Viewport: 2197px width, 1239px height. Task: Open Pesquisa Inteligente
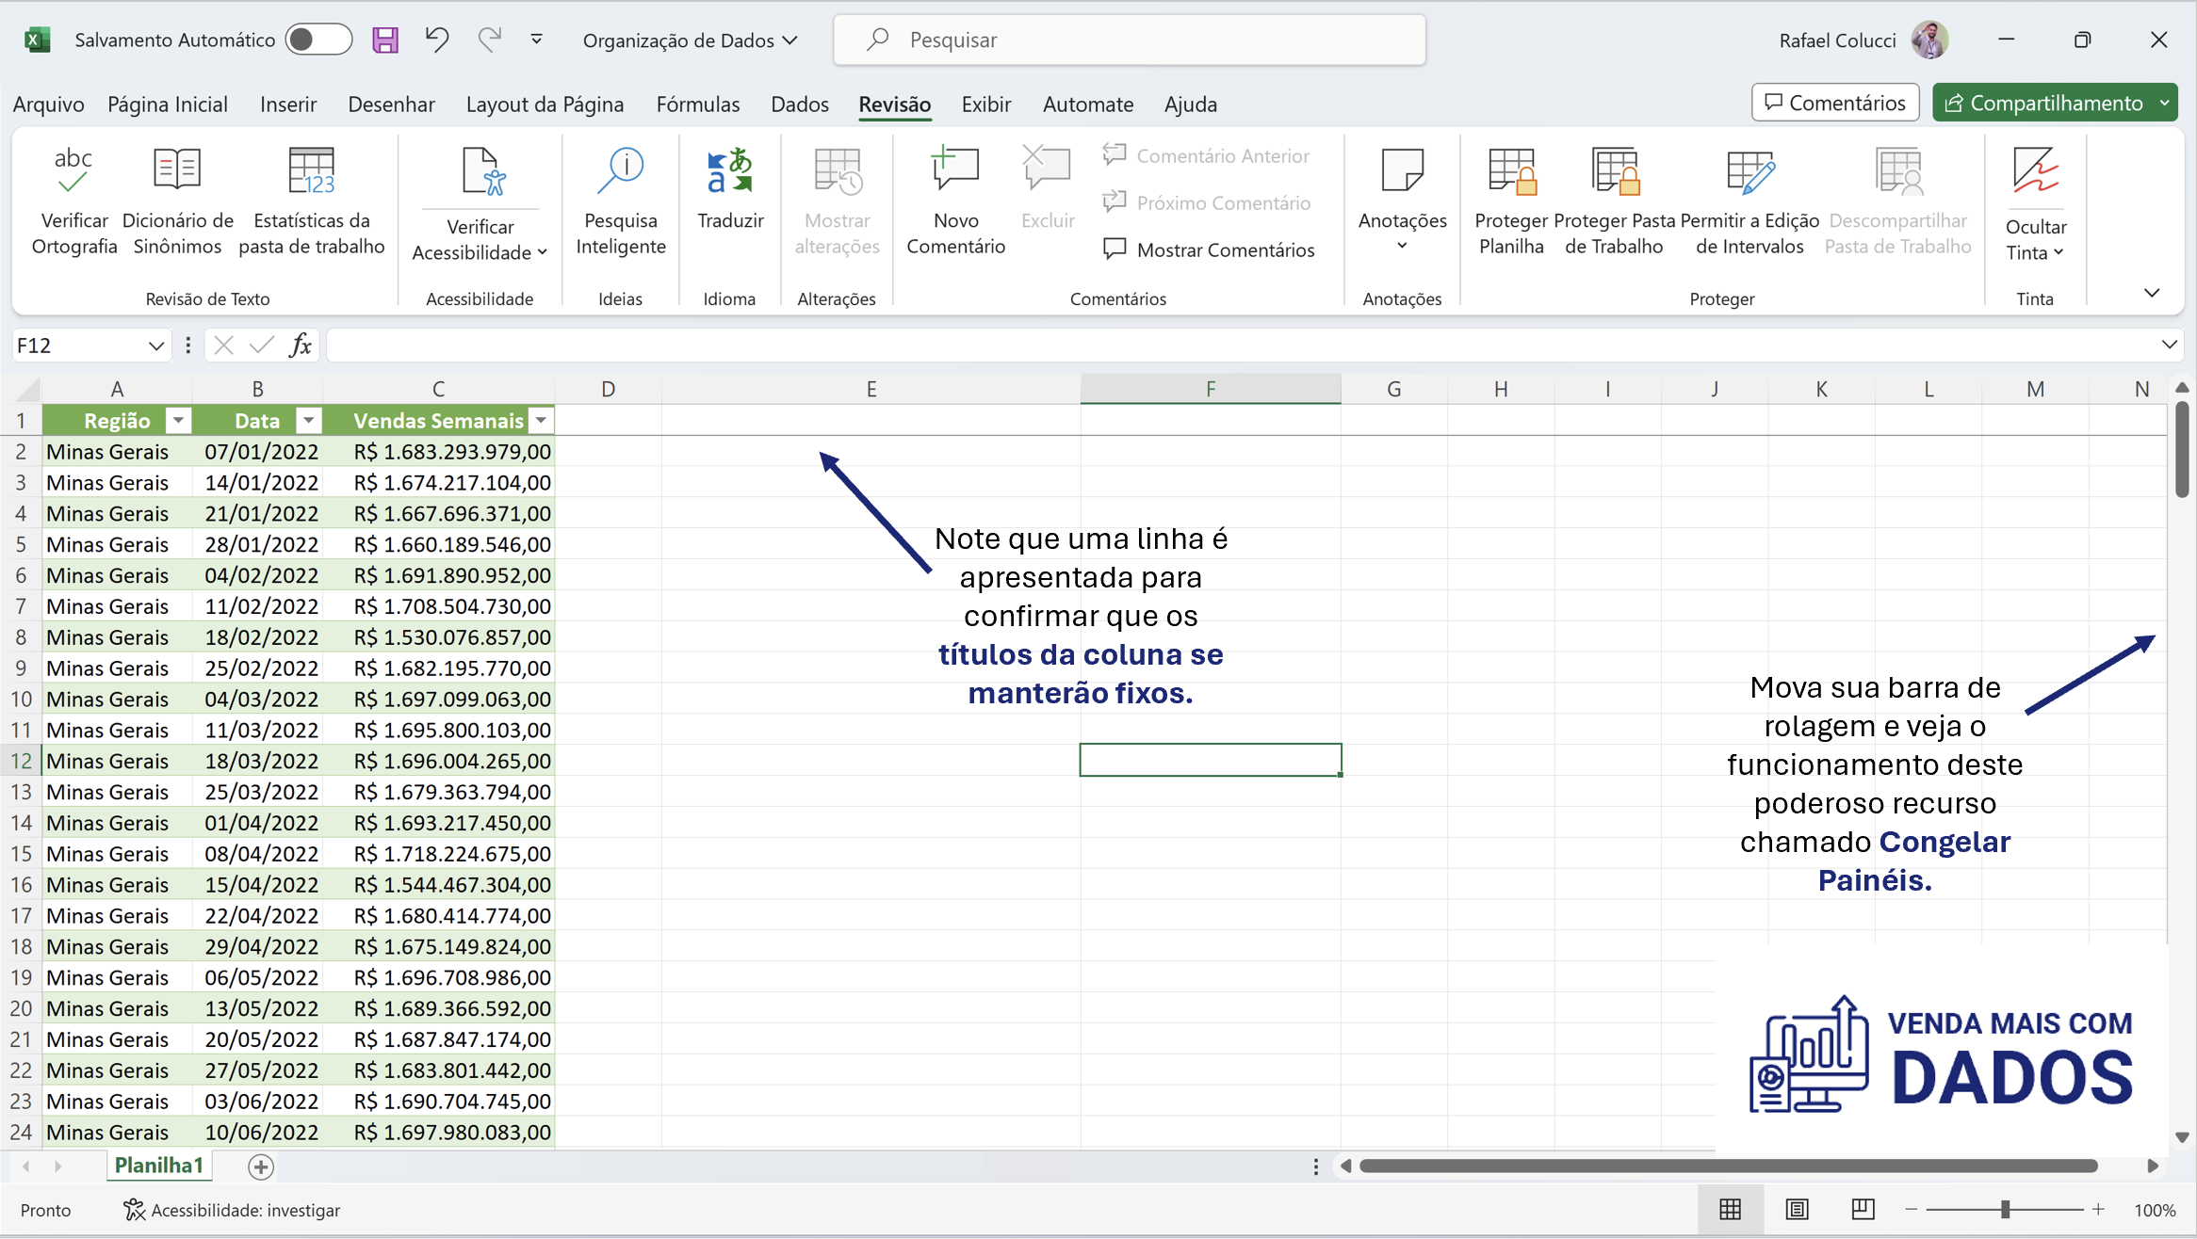pos(621,201)
